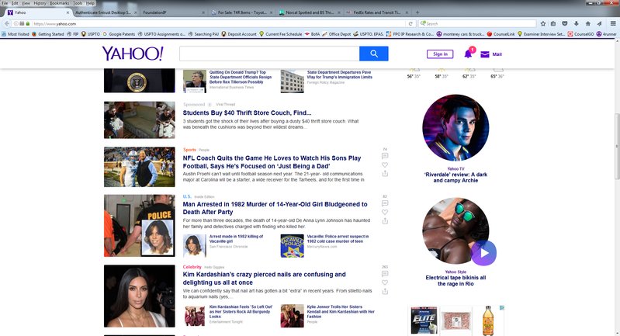Open Kim Kardashian's crazy pierced nails headline
The width and height of the screenshot is (620, 336).
[264, 279]
